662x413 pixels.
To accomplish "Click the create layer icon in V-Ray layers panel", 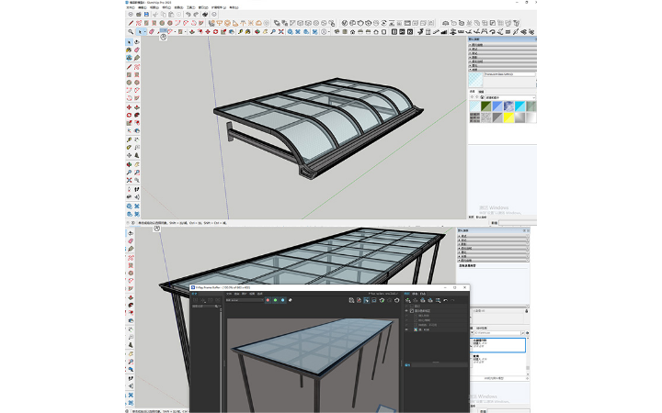I will 408,300.
